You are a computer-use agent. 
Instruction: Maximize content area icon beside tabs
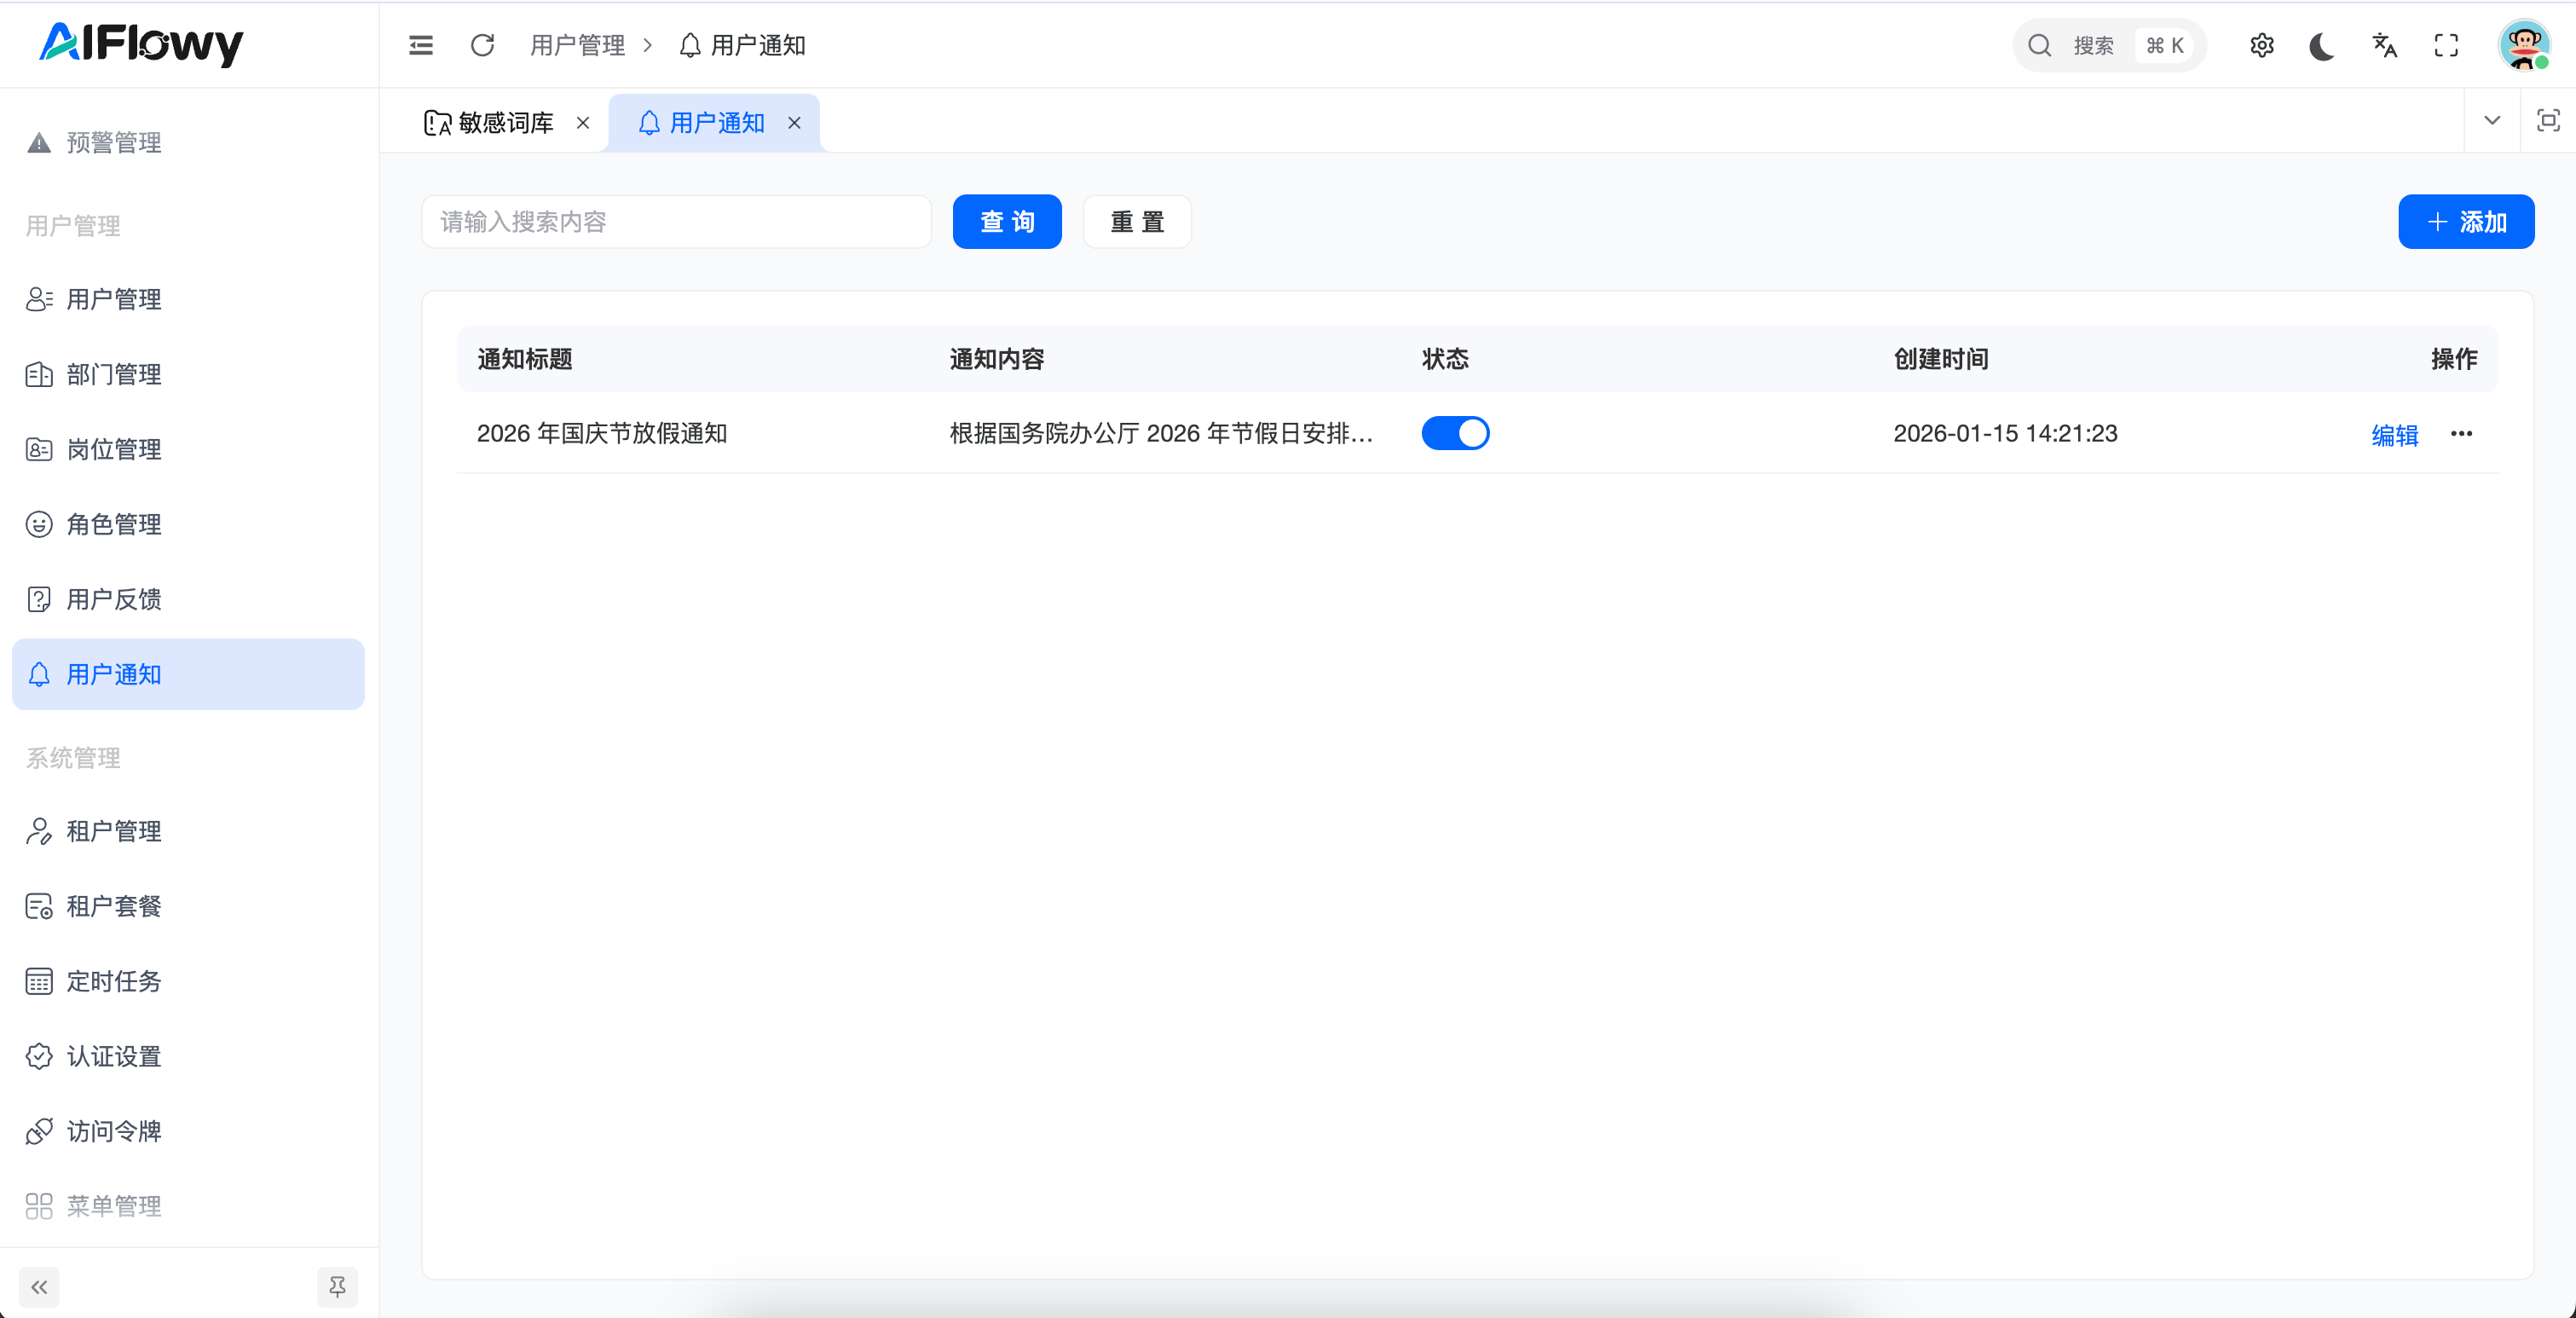[x=2548, y=121]
